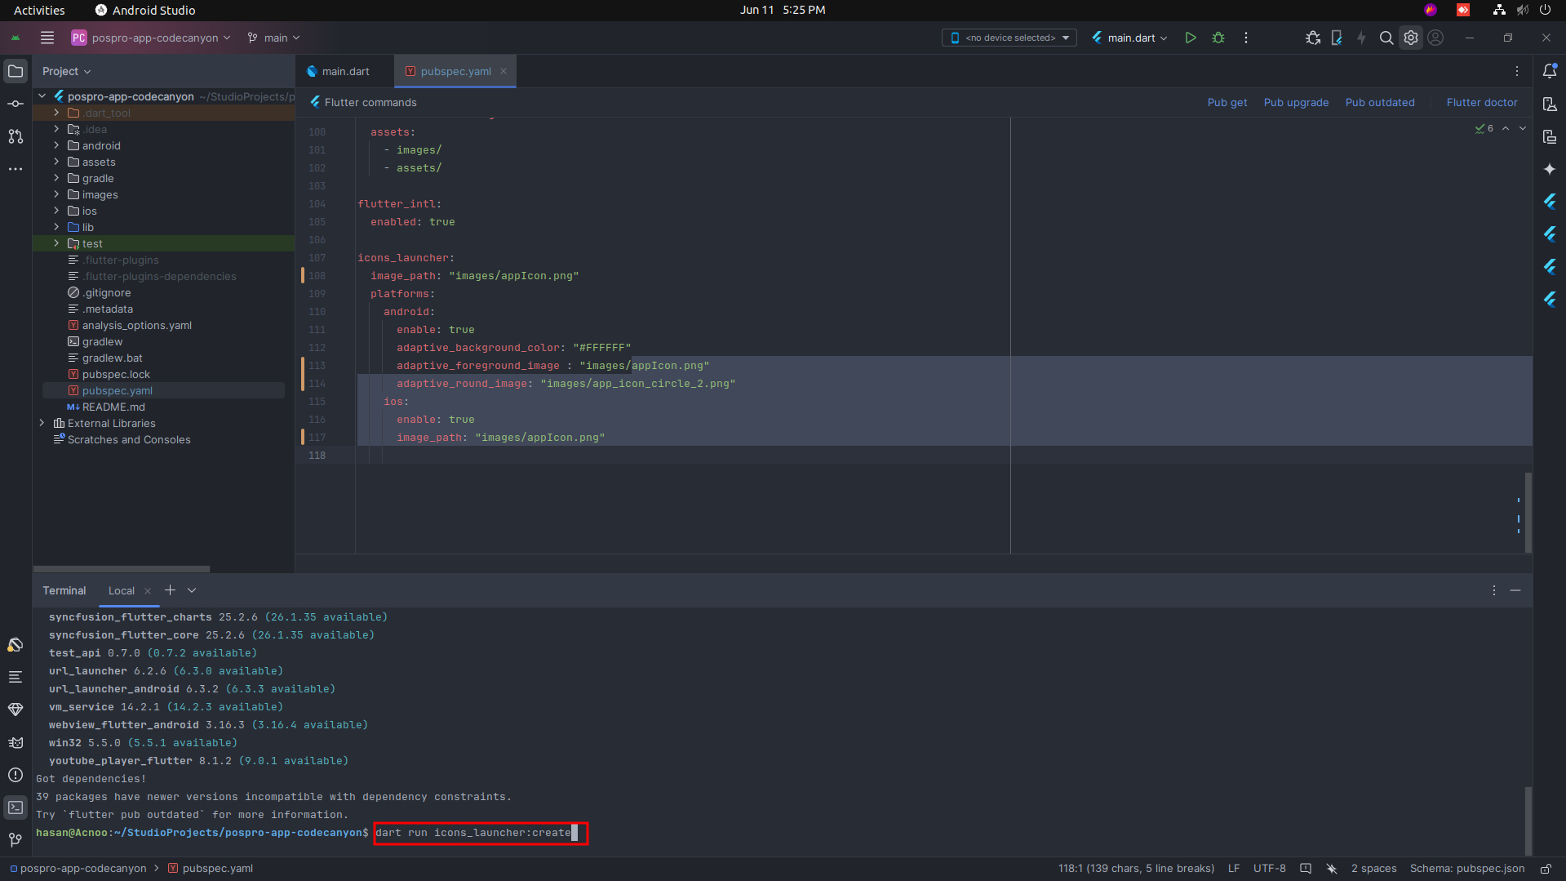
Task: Click the Run app play icon
Action: [x=1191, y=38]
